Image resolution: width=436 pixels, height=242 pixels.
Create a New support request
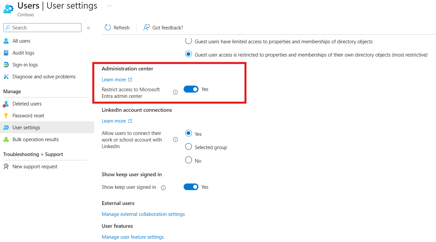pyautogui.click(x=34, y=166)
